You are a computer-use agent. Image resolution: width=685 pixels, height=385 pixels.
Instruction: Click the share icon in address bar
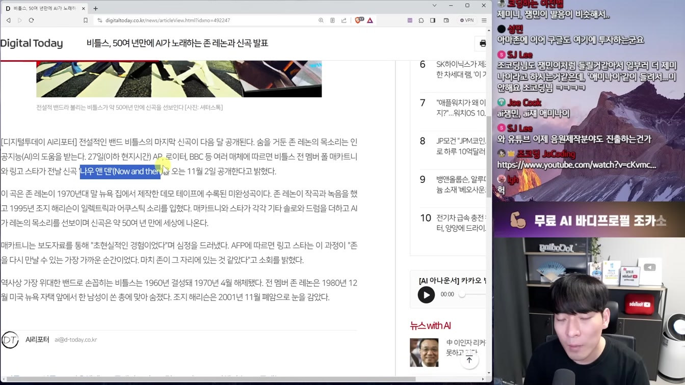pyautogui.click(x=344, y=20)
